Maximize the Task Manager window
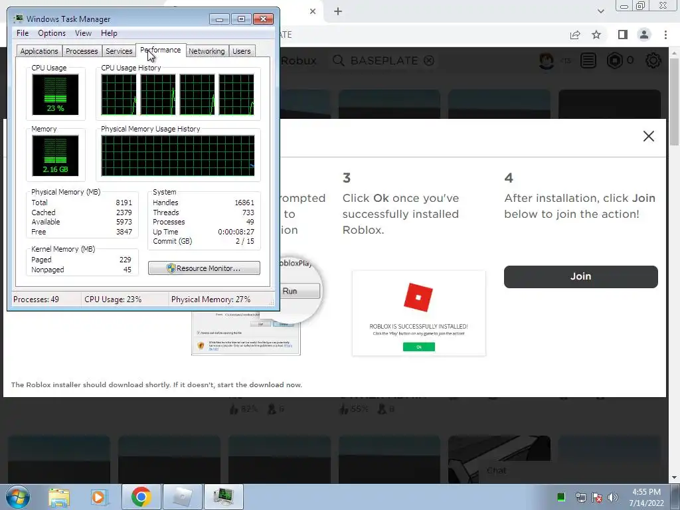680x510 pixels. (x=241, y=19)
